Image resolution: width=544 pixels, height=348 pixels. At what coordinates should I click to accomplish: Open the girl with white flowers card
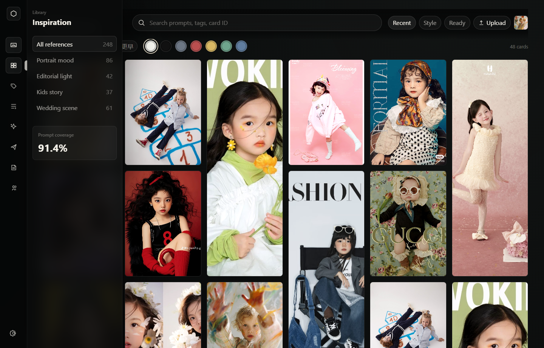click(x=163, y=315)
